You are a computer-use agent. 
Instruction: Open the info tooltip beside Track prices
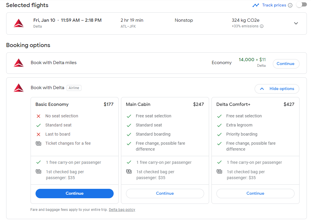point(290,5)
